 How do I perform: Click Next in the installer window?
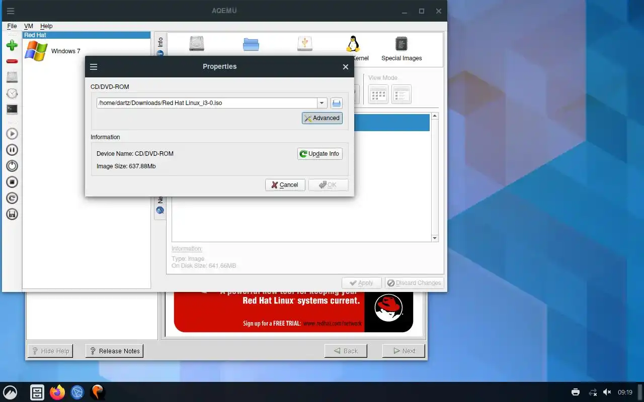point(404,351)
